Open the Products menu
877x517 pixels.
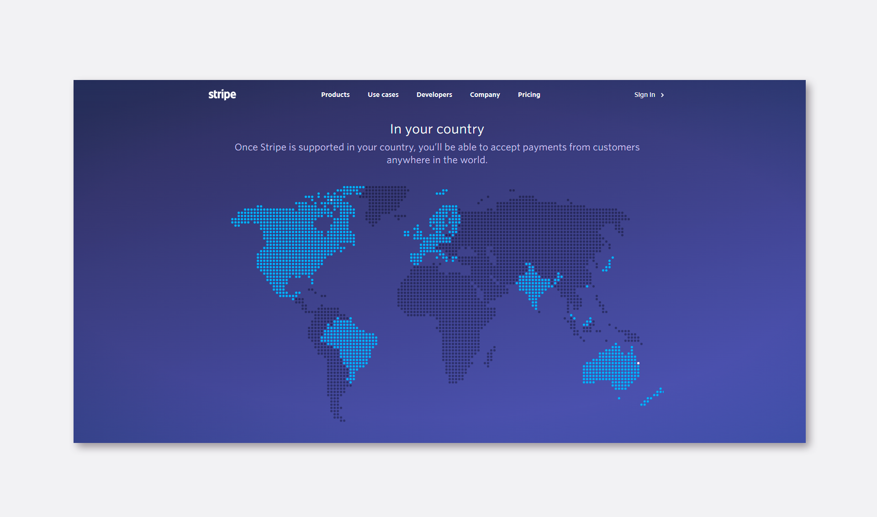[335, 95]
